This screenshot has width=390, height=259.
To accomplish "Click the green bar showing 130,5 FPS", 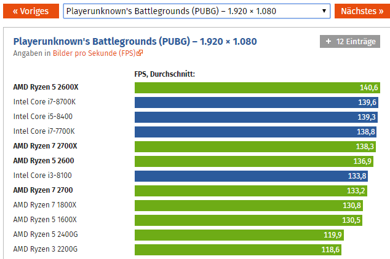I will (x=249, y=220).
